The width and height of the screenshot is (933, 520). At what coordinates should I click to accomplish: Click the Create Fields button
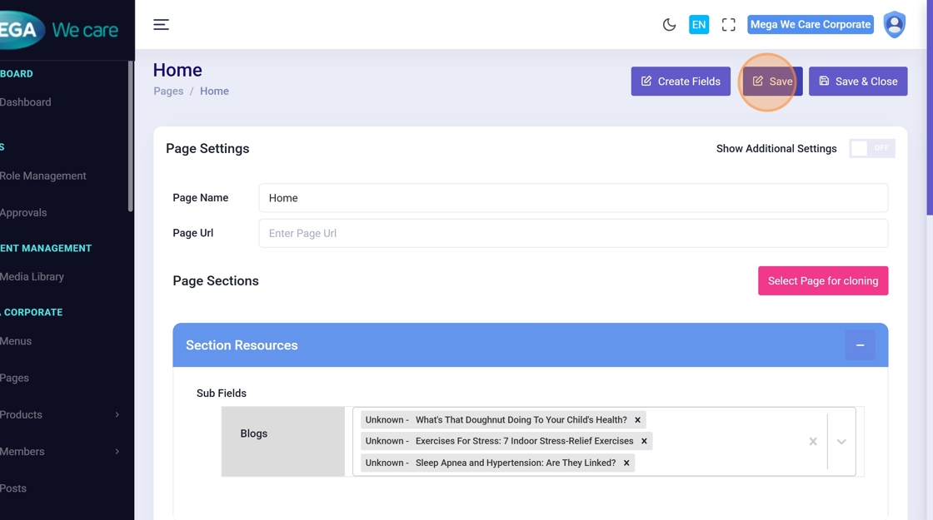click(681, 82)
